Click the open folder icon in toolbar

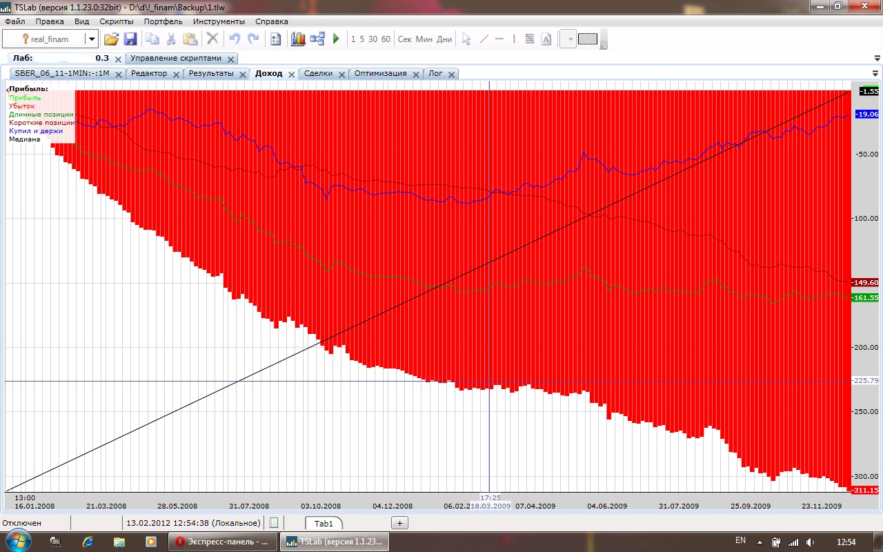(x=111, y=39)
